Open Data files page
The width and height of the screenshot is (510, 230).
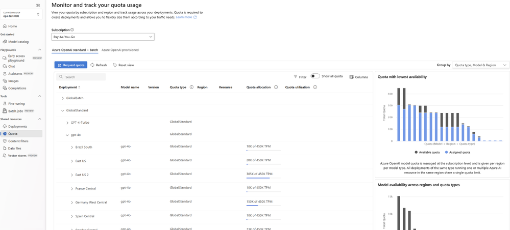pos(15,148)
